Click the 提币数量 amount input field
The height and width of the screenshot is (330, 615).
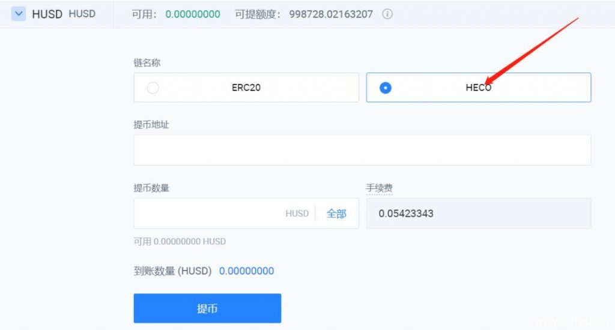207,214
